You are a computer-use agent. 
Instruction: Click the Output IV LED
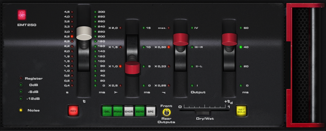click(x=192, y=28)
